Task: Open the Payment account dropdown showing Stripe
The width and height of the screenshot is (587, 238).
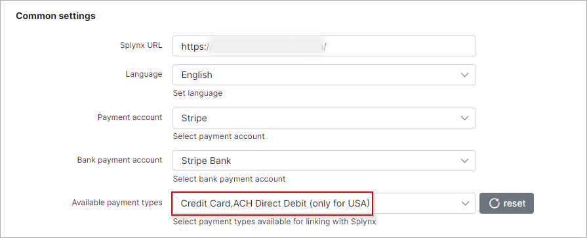Action: 324,118
